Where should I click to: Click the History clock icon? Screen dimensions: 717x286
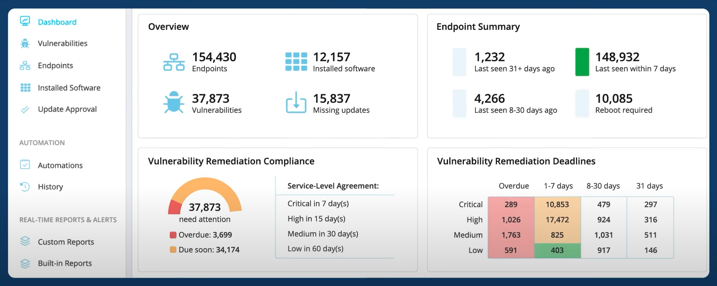tap(25, 186)
